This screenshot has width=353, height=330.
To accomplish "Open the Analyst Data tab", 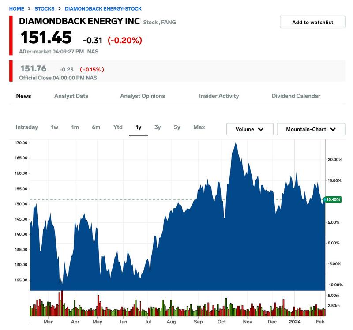I will [x=71, y=96].
